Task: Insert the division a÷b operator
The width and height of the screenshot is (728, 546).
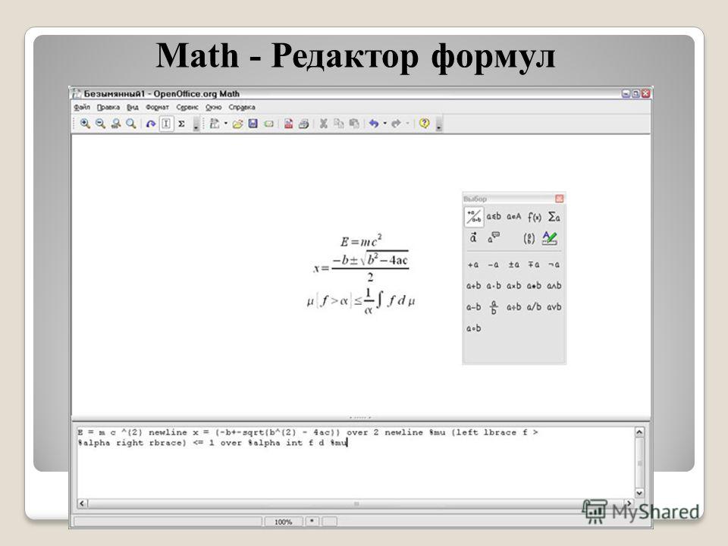Action: tap(513, 307)
